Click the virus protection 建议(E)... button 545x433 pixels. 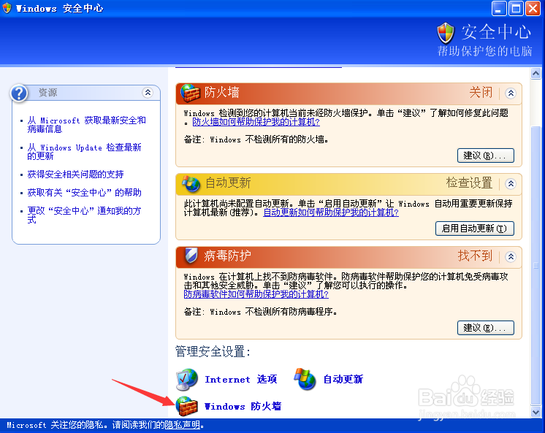[x=486, y=328]
